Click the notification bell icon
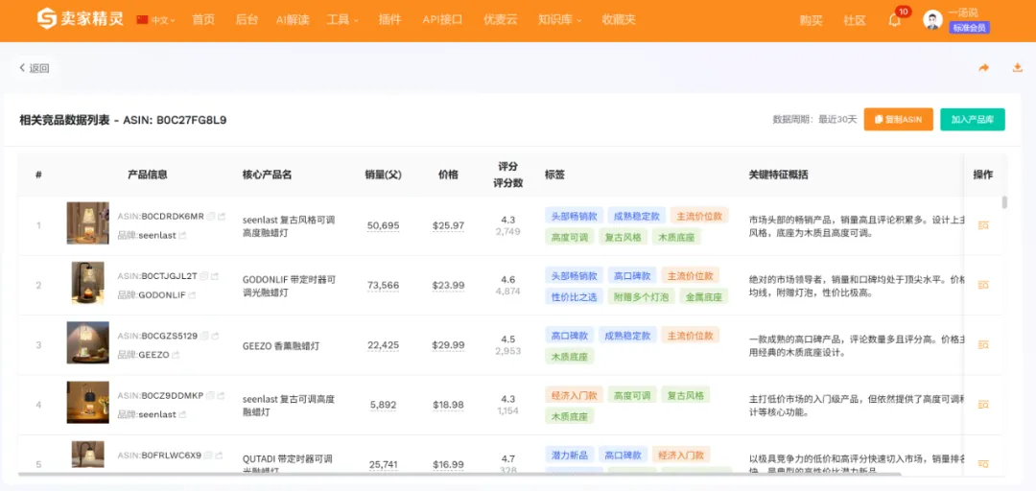Viewport: 1036px width, 491px height. click(894, 20)
